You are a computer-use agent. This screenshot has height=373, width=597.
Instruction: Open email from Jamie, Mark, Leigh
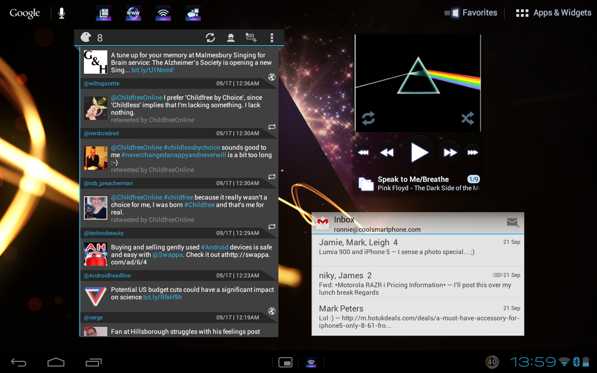(418, 250)
